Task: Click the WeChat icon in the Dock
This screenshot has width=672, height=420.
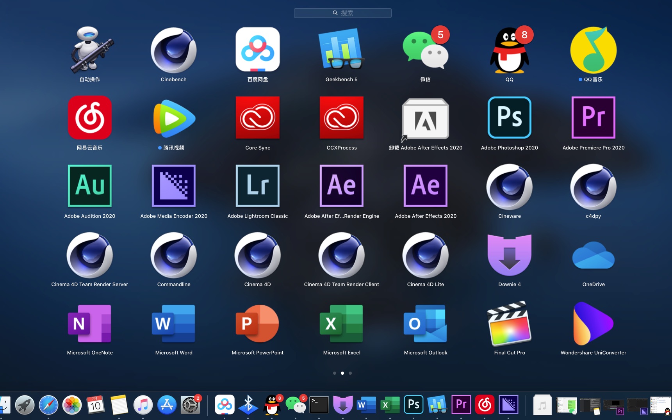Action: [x=296, y=405]
